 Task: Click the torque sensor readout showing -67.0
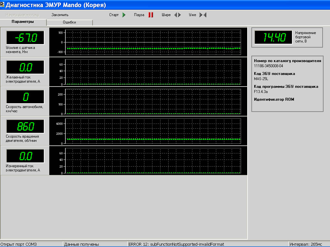click(x=25, y=38)
